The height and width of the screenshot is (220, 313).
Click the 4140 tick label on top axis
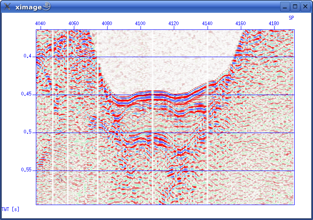(x=208, y=23)
